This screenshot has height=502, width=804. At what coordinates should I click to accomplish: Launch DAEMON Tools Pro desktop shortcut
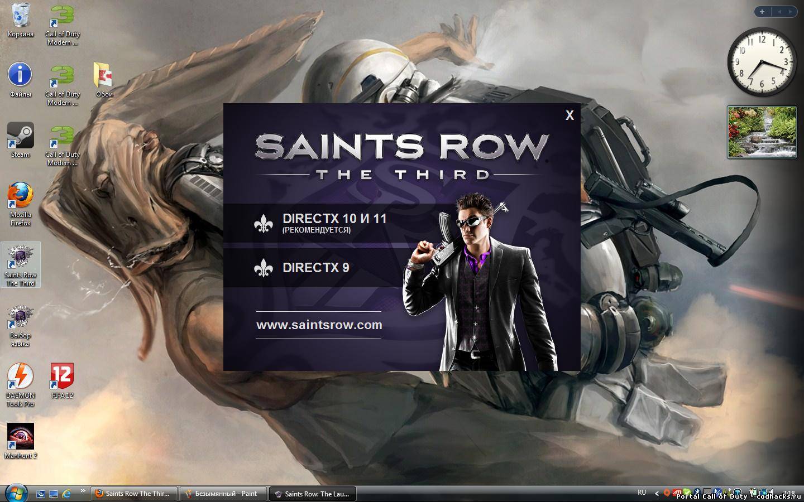21,385
